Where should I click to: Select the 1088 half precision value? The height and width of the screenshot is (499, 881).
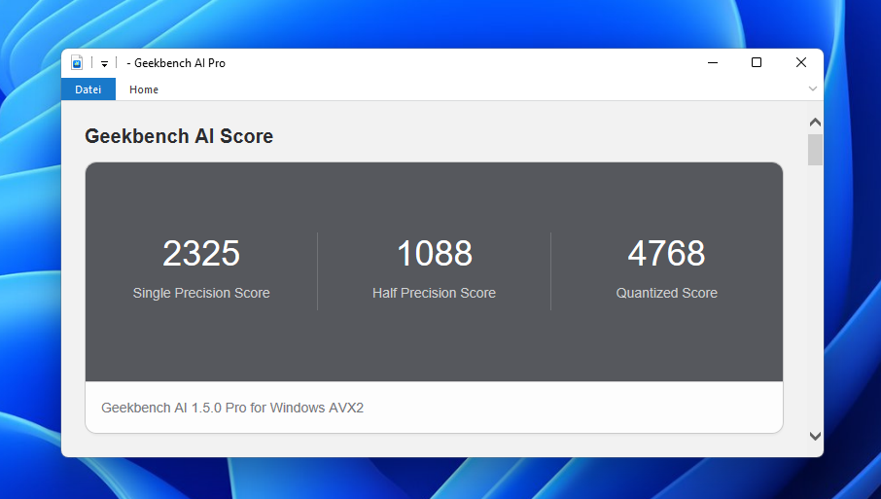pos(435,254)
